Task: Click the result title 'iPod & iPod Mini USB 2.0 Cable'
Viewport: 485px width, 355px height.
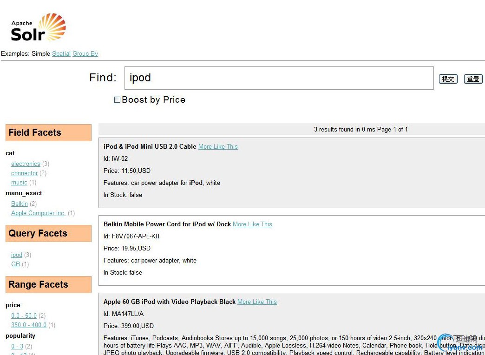Action: point(150,146)
